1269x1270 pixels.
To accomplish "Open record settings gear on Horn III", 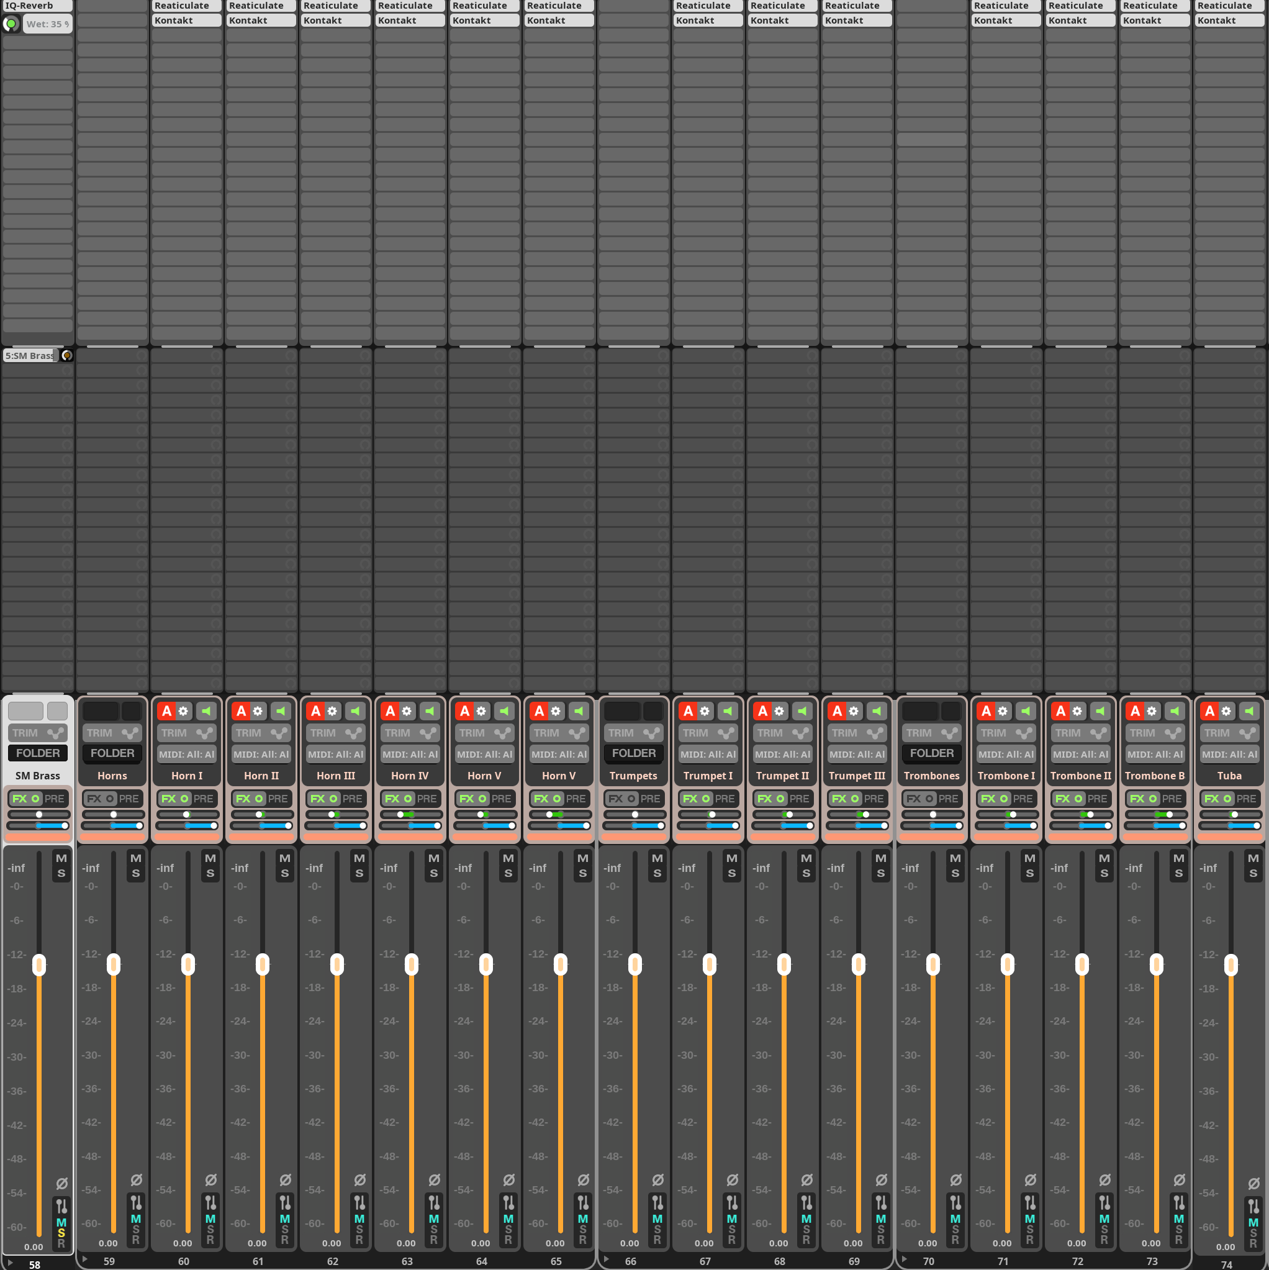I will click(x=333, y=710).
